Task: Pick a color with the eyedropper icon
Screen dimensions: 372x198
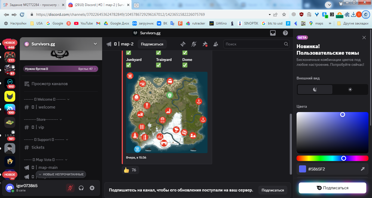Action: pos(363,169)
